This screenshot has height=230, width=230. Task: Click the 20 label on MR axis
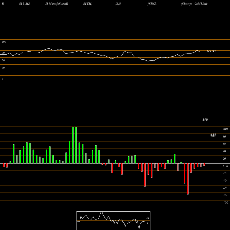[x=224, y=159]
